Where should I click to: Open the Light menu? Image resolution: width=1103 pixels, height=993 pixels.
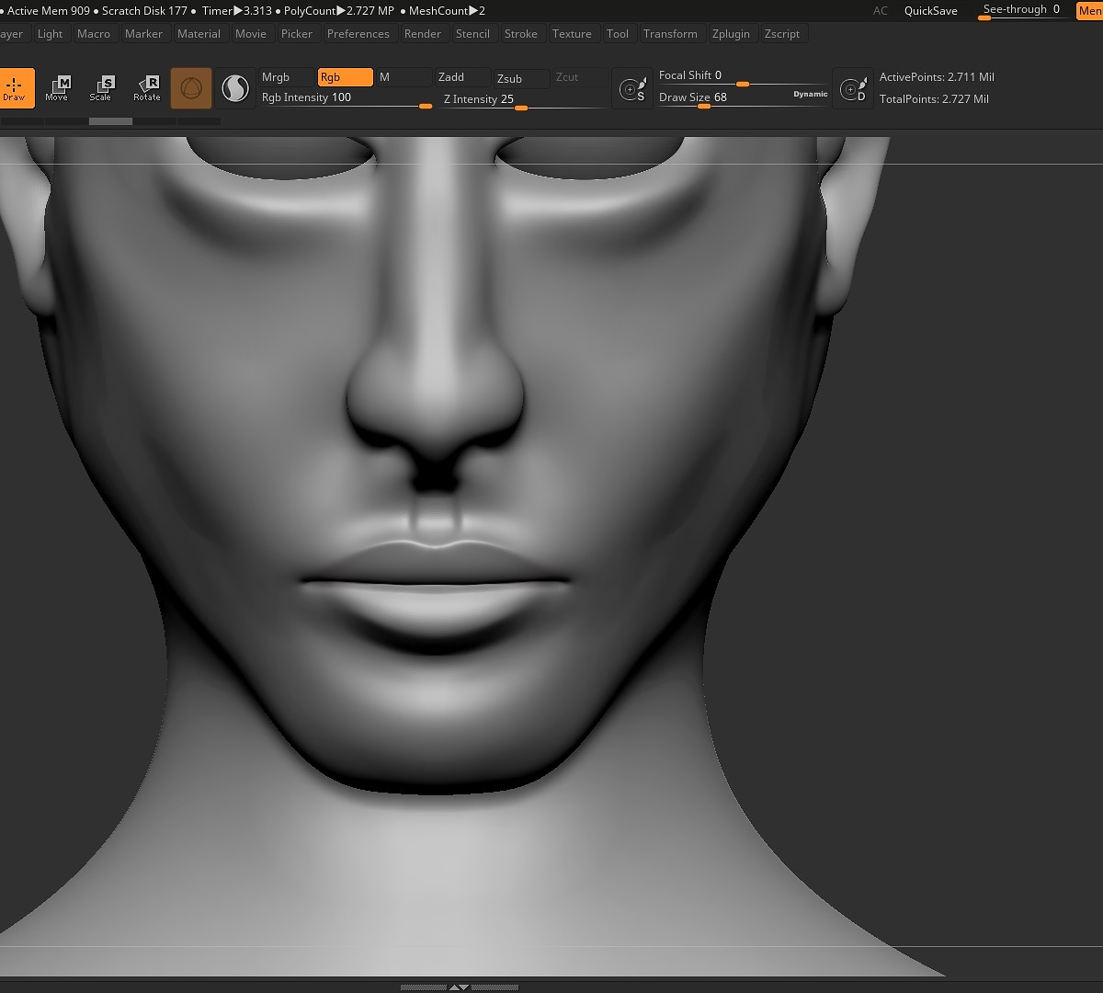(51, 34)
